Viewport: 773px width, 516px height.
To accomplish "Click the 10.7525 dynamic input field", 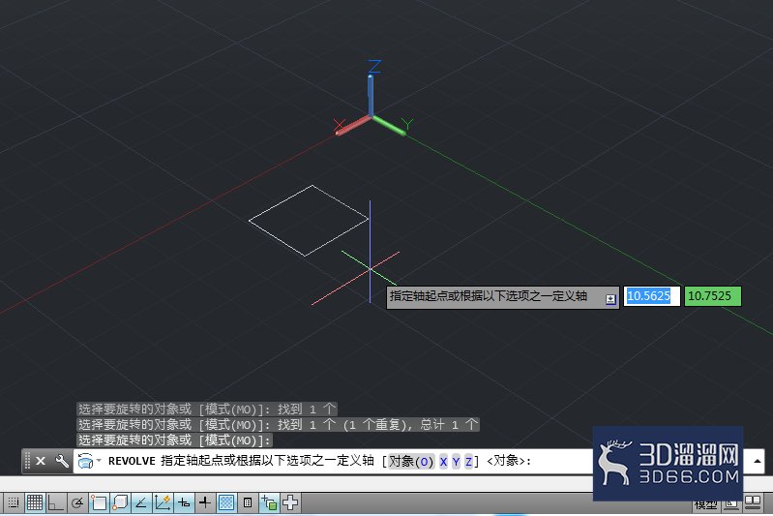I will pyautogui.click(x=712, y=296).
